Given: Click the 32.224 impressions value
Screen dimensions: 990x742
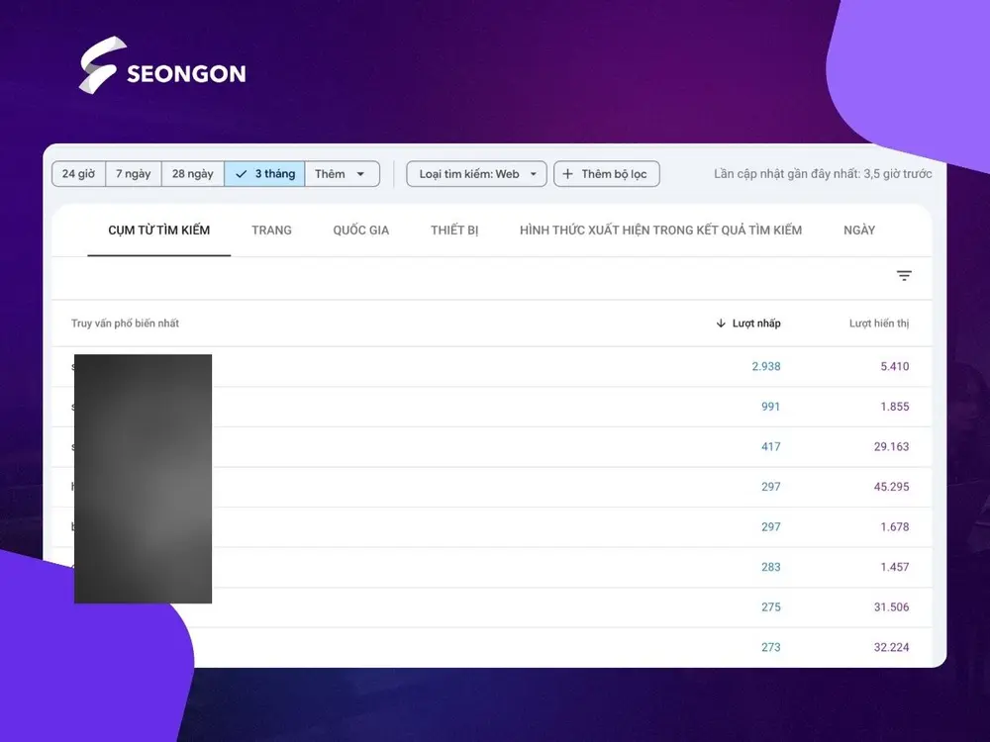Looking at the screenshot, I should point(892,647).
